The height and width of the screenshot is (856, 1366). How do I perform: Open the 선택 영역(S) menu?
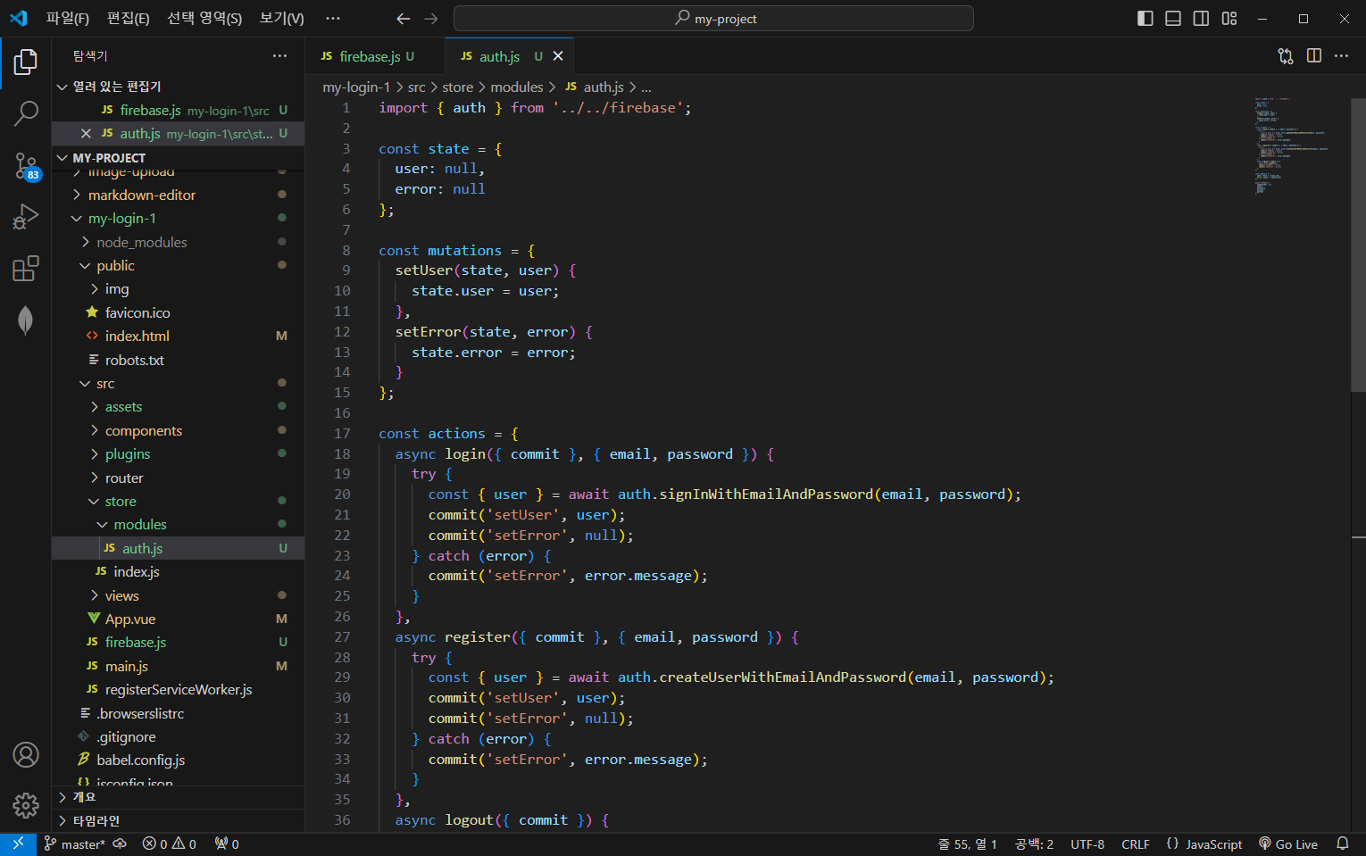point(204,19)
